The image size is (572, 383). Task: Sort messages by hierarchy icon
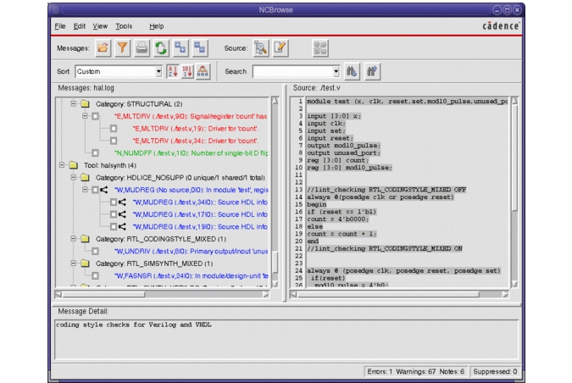tap(203, 71)
